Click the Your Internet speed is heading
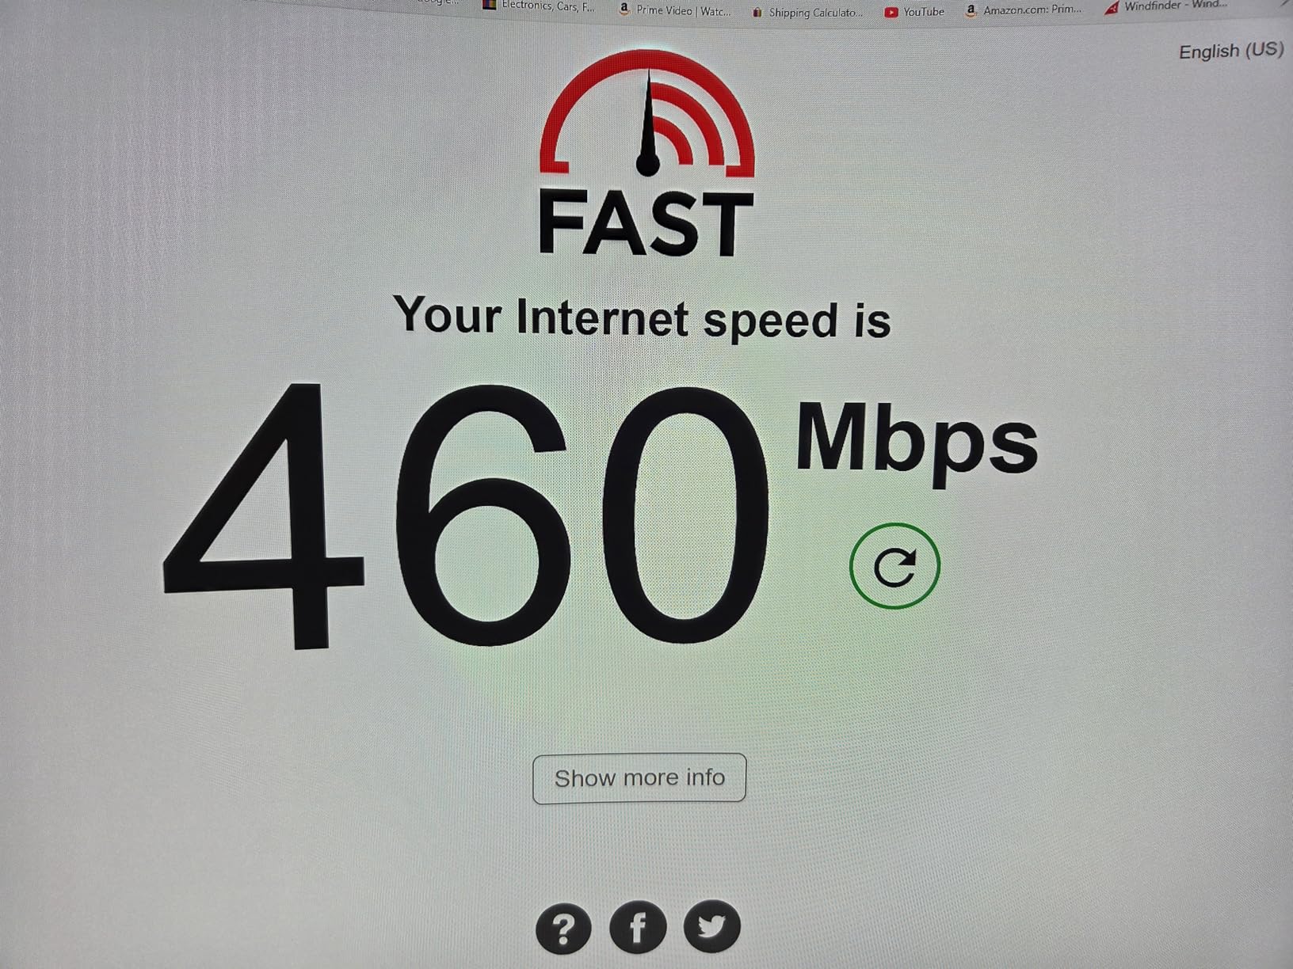The width and height of the screenshot is (1293, 969). coord(642,317)
